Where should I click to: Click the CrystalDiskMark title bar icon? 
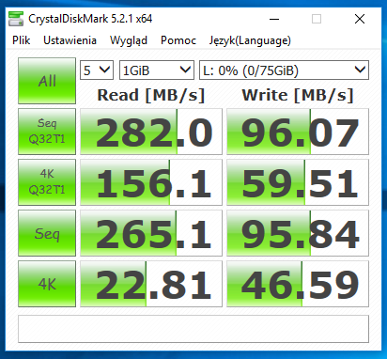coord(16,19)
